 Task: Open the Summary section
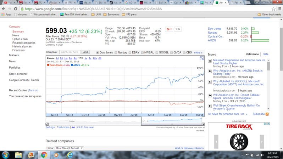tap(18, 32)
